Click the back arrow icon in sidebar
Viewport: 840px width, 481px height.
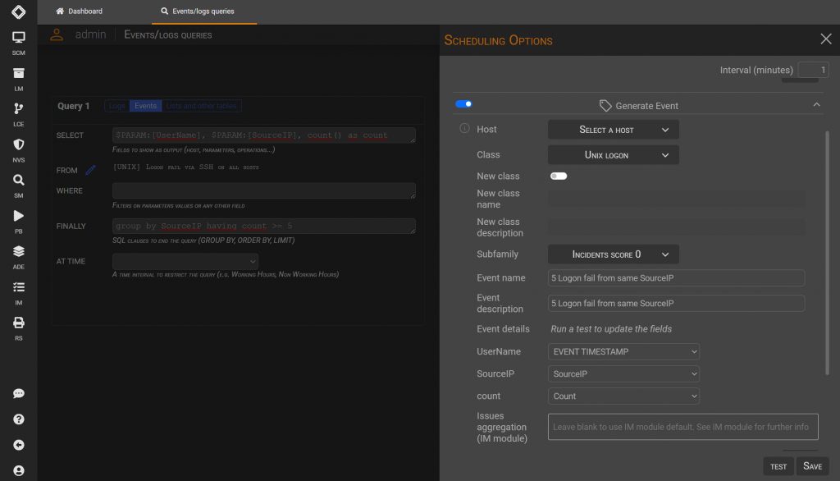(19, 445)
